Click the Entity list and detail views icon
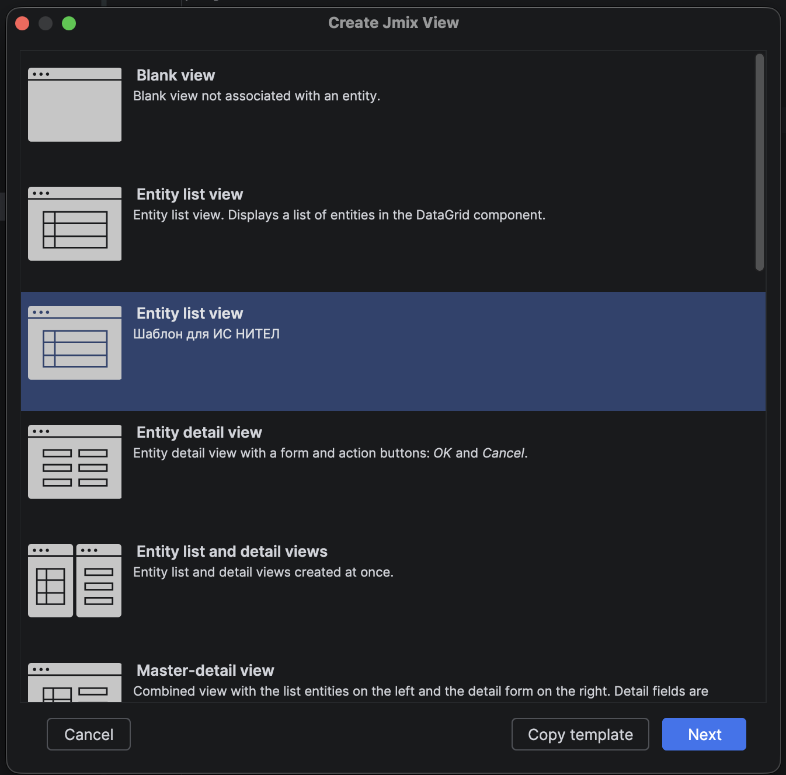 (x=75, y=581)
